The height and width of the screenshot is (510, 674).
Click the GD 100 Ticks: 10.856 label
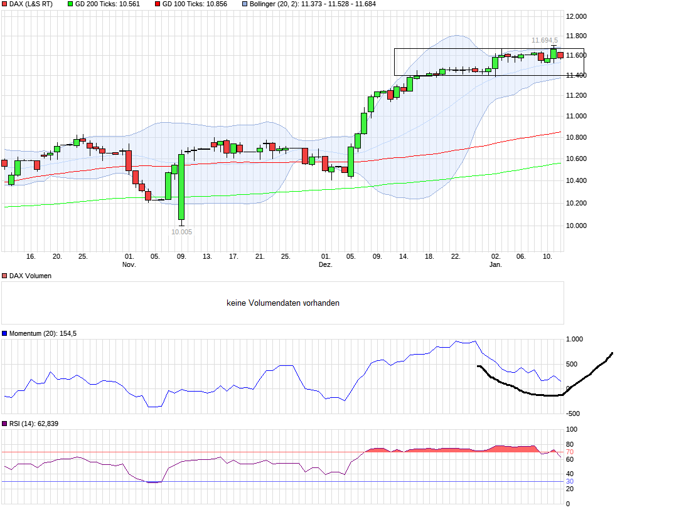195,4
